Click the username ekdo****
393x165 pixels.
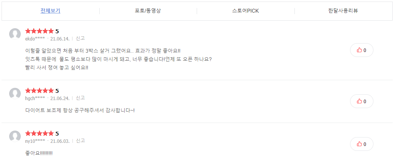[35, 39]
